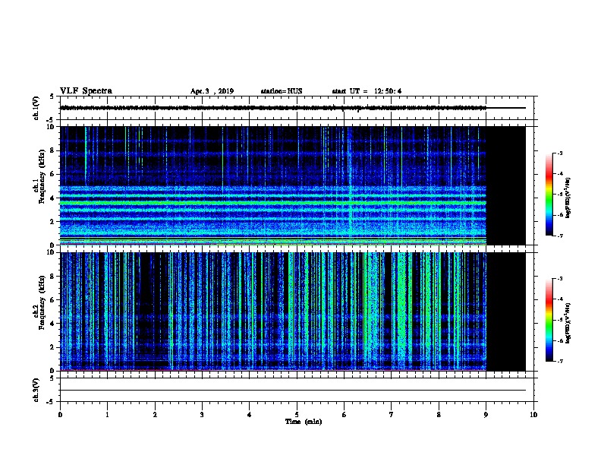The image size is (601, 465).
Task: Click the black no-data region in ch.1 spectrogram
Action: pos(506,185)
